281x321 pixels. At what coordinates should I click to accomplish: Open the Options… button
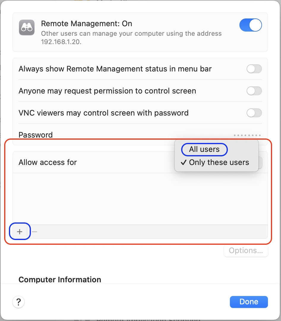246,250
